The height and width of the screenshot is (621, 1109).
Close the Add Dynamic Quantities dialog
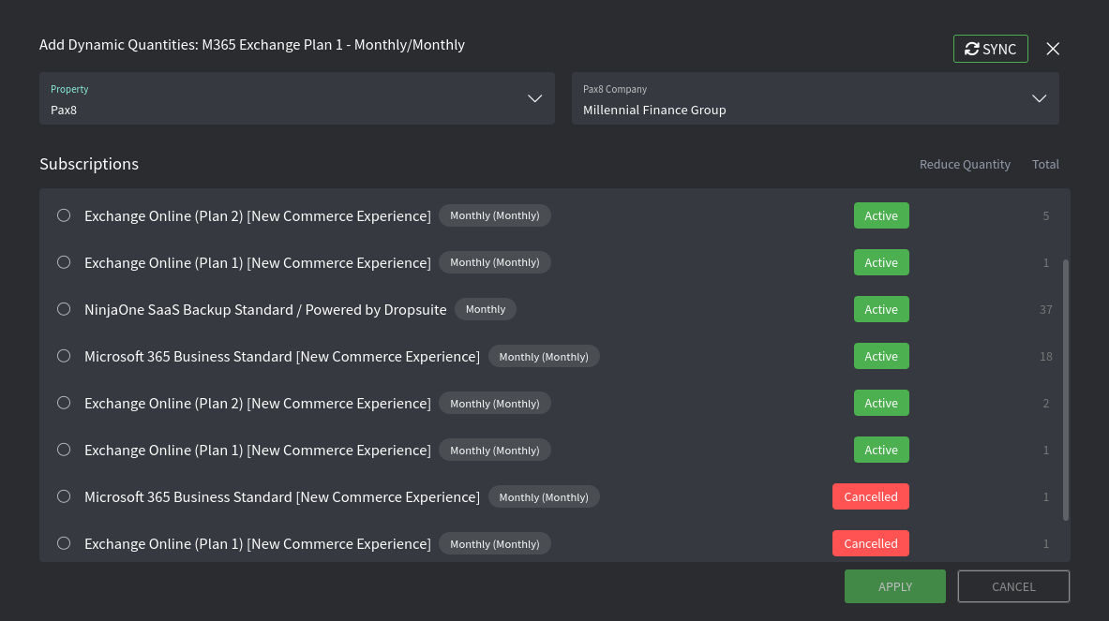[1053, 49]
